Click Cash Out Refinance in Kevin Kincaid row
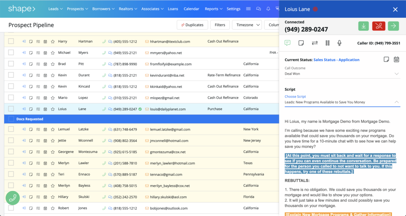 click(223, 86)
